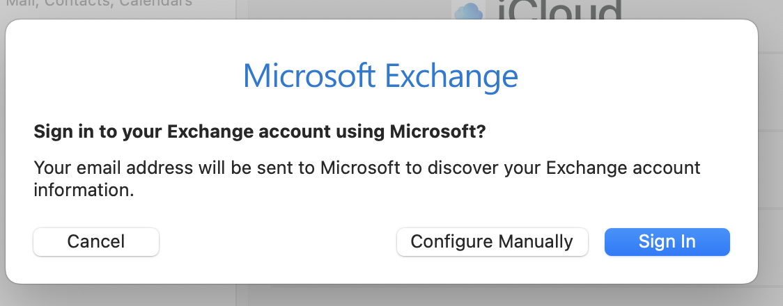Click the word Exchange in the blue title
Viewport: 783px width, 306px height.
pyautogui.click(x=451, y=76)
